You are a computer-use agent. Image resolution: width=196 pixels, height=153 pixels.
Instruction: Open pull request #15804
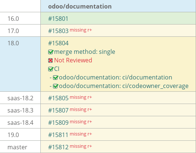(x=58, y=43)
